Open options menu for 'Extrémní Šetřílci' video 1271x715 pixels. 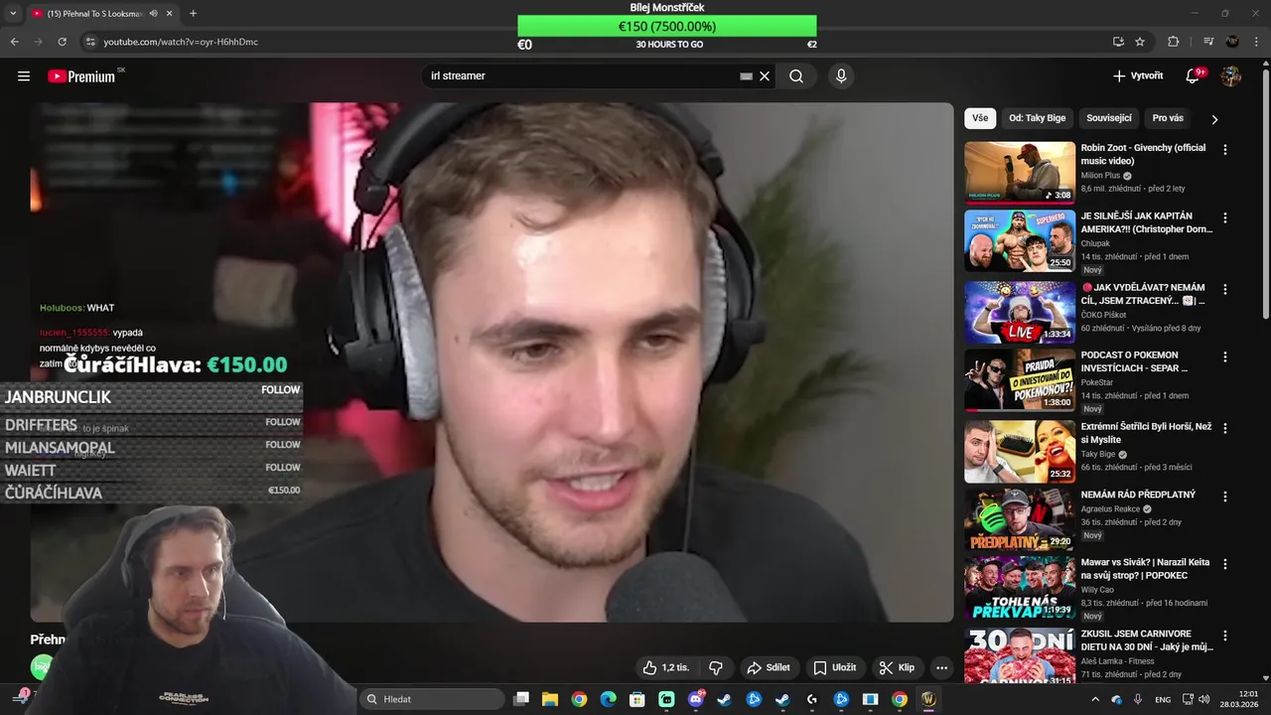coord(1224,428)
